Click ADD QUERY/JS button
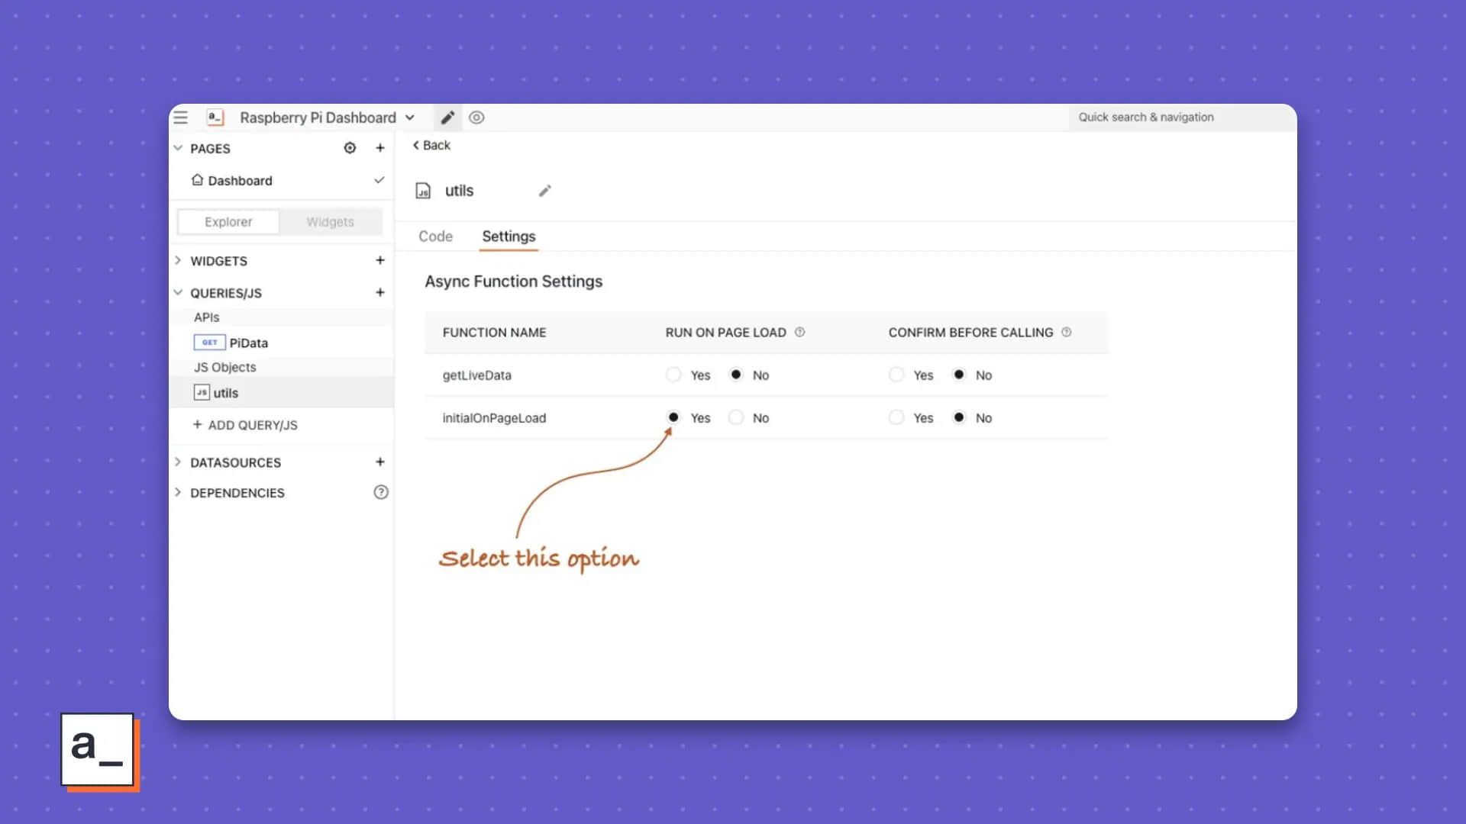This screenshot has height=824, width=1466. coord(247,424)
